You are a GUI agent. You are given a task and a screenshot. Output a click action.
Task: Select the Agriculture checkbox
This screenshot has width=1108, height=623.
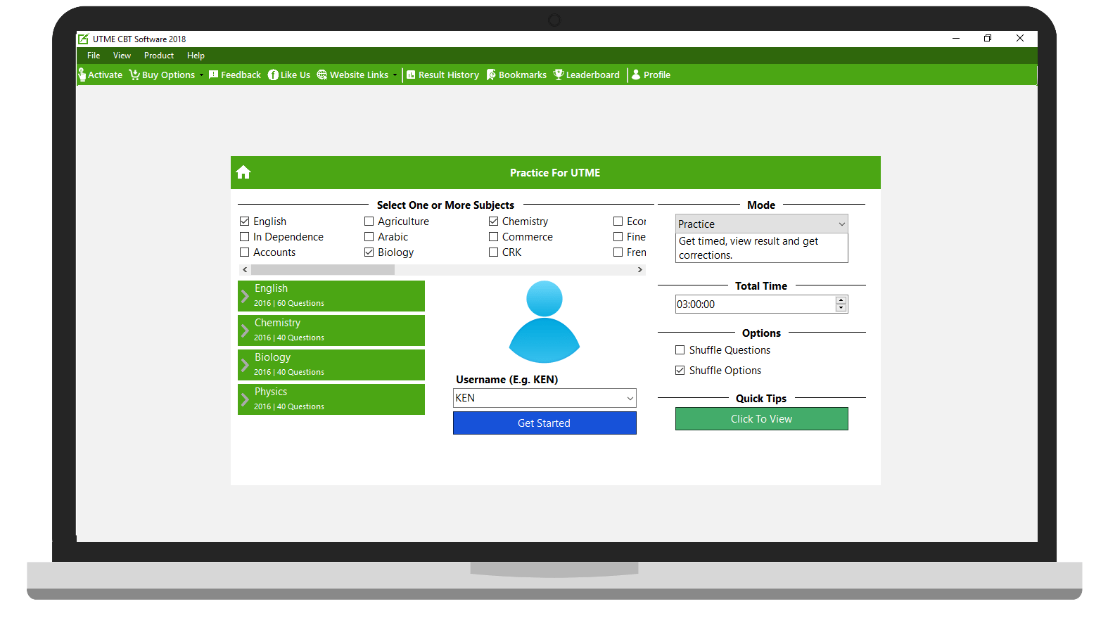369,221
